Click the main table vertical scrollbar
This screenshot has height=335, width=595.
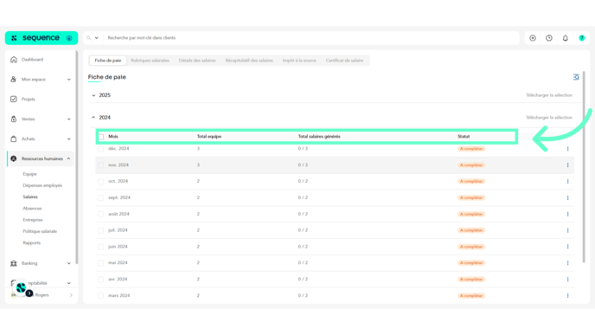pos(584,167)
